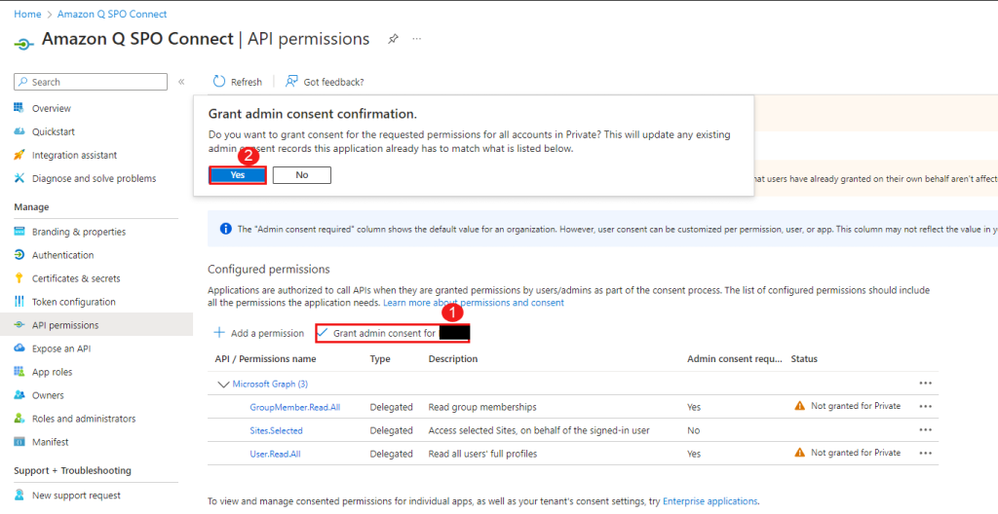The image size is (998, 514).
Task: Click the App roles grid icon
Action: pos(19,372)
